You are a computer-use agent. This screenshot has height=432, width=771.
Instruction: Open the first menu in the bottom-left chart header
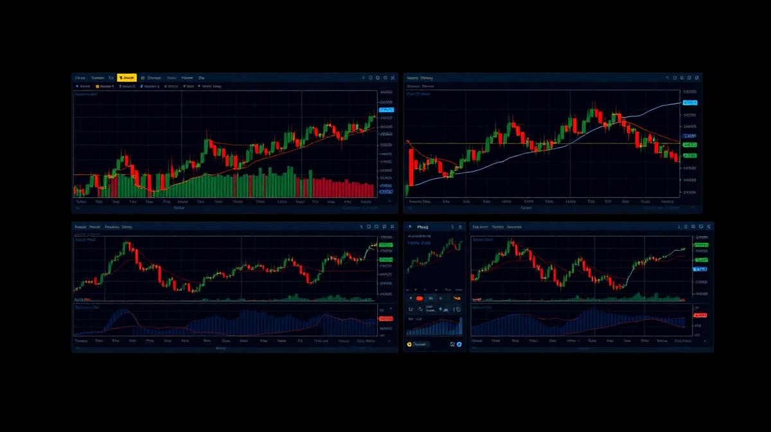(81, 227)
